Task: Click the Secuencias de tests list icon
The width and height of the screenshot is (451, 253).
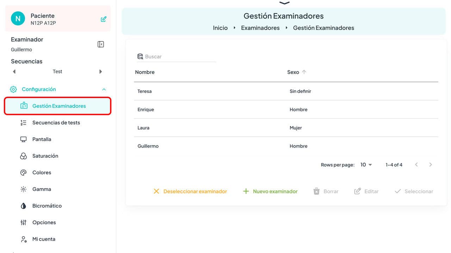Action: pyautogui.click(x=24, y=123)
